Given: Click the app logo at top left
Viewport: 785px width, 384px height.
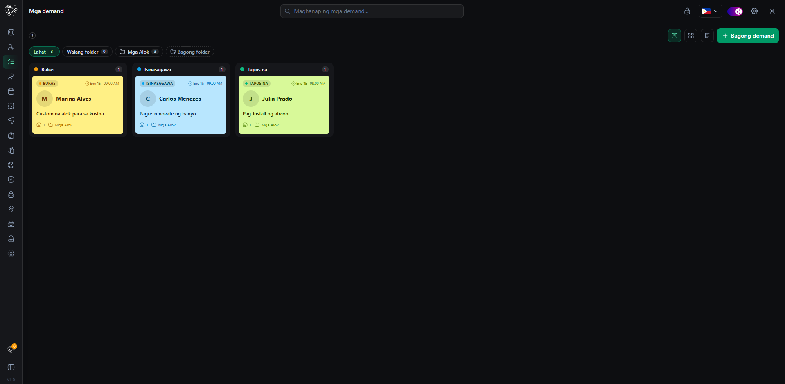Looking at the screenshot, I should 11,11.
